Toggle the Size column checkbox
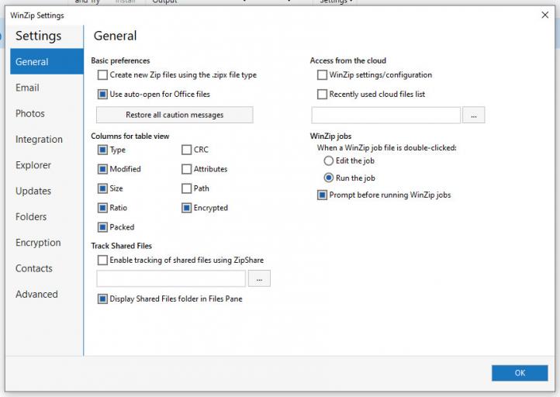Image resolution: width=560 pixels, height=397 pixels. 102,188
